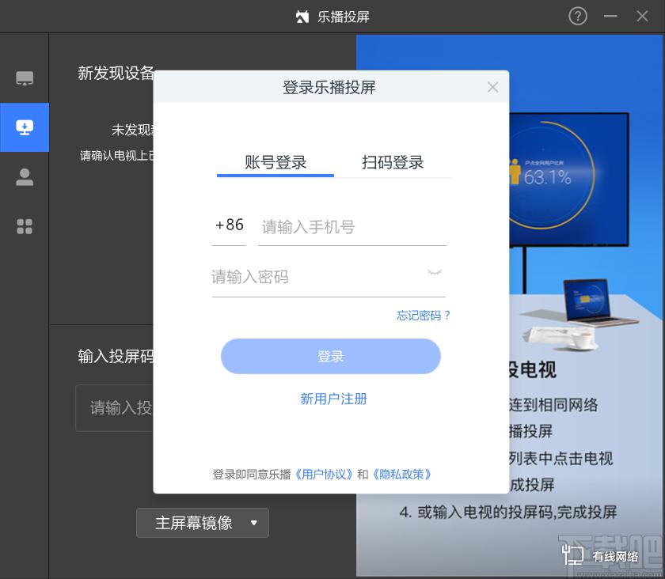Click the 有线网络 network status icon
This screenshot has height=579, width=665.
pyautogui.click(x=572, y=554)
